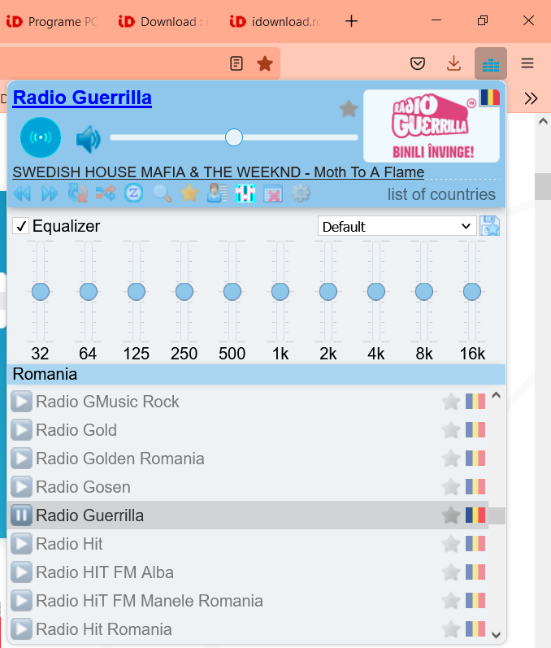Open a new tab with plus button

(x=352, y=20)
